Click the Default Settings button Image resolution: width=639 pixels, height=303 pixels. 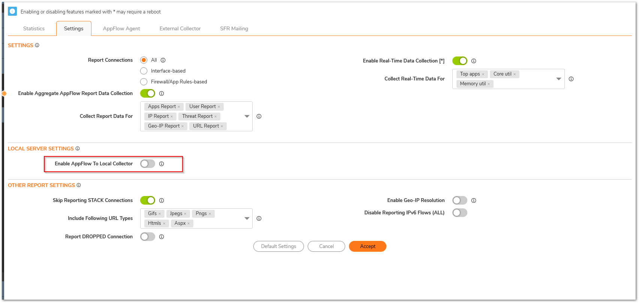coord(278,247)
